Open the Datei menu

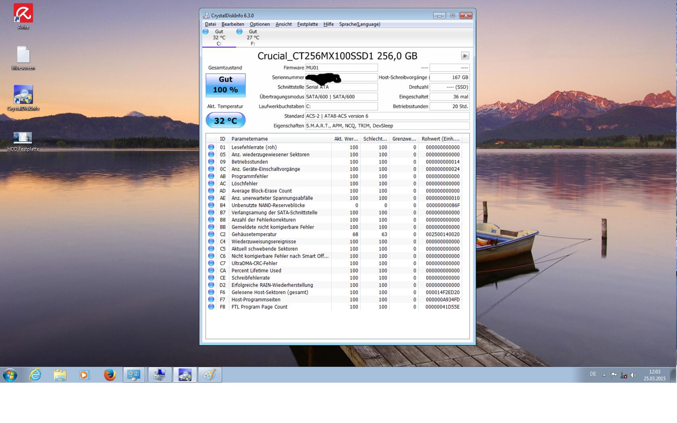210,24
